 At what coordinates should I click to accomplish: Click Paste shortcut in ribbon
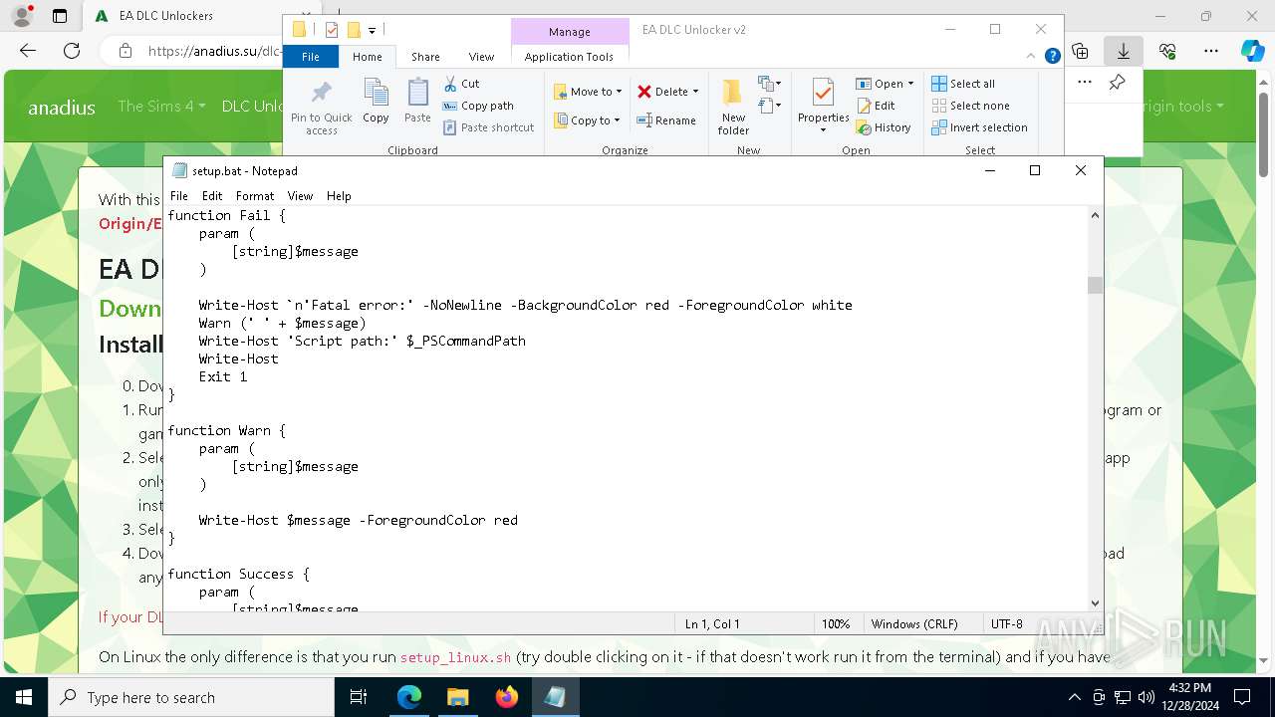(x=488, y=127)
